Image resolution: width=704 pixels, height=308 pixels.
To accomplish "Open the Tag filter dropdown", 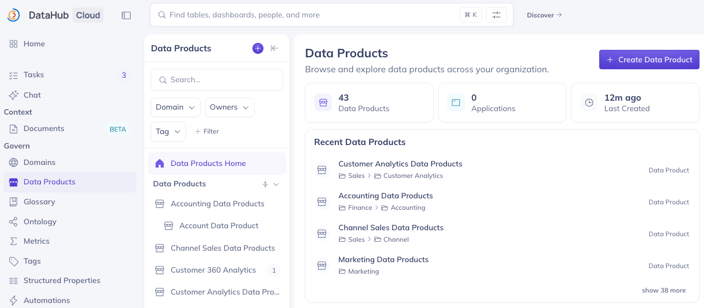I will point(168,132).
